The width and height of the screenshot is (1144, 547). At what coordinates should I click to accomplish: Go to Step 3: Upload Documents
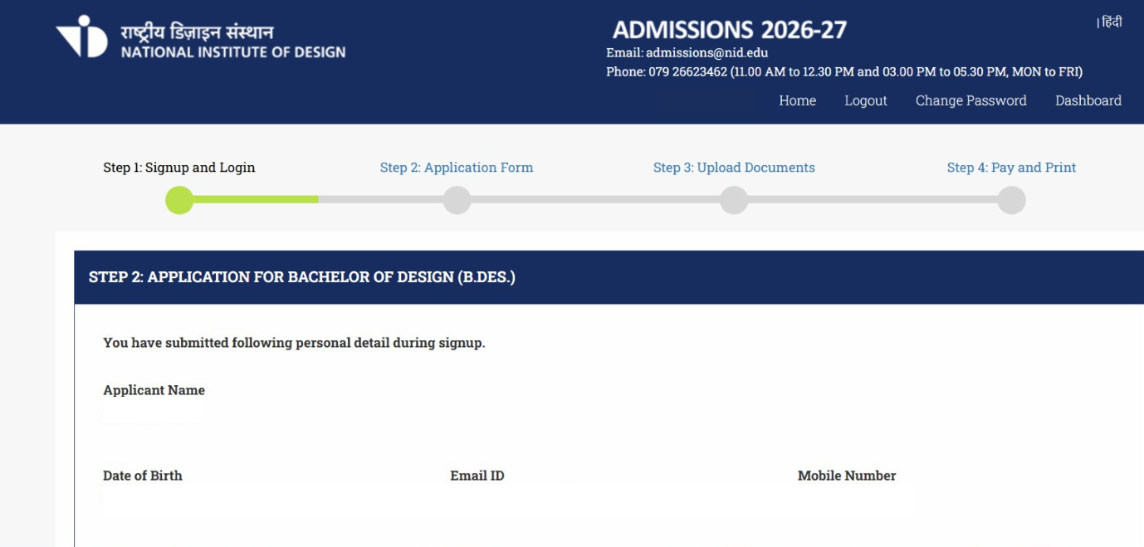(x=733, y=168)
